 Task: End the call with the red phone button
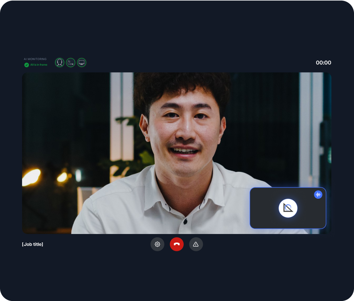pyautogui.click(x=177, y=244)
